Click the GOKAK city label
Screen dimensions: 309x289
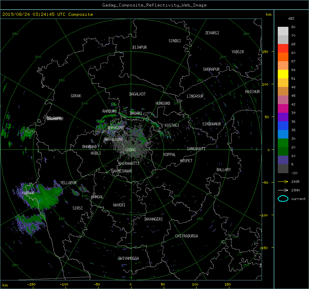[76, 96]
